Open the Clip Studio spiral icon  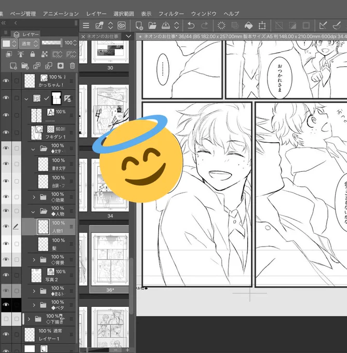point(122,25)
